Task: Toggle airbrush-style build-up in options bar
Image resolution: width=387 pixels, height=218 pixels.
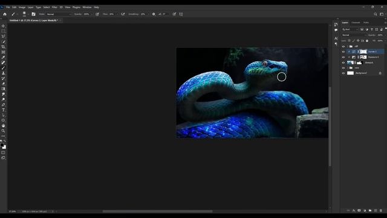Action: (123, 15)
